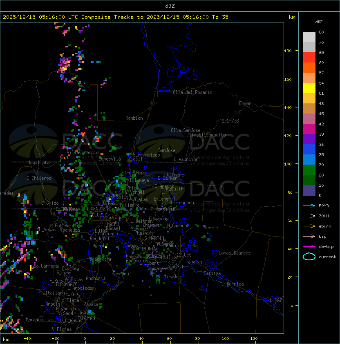Click the 'E_1-736' map label
This screenshot has height=344, width=340.
tap(230, 121)
